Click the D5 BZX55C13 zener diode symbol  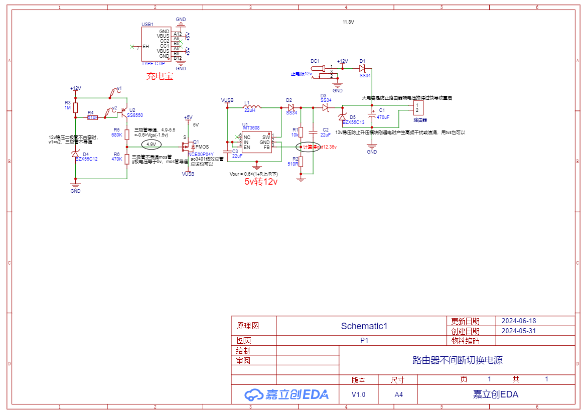(x=342, y=117)
